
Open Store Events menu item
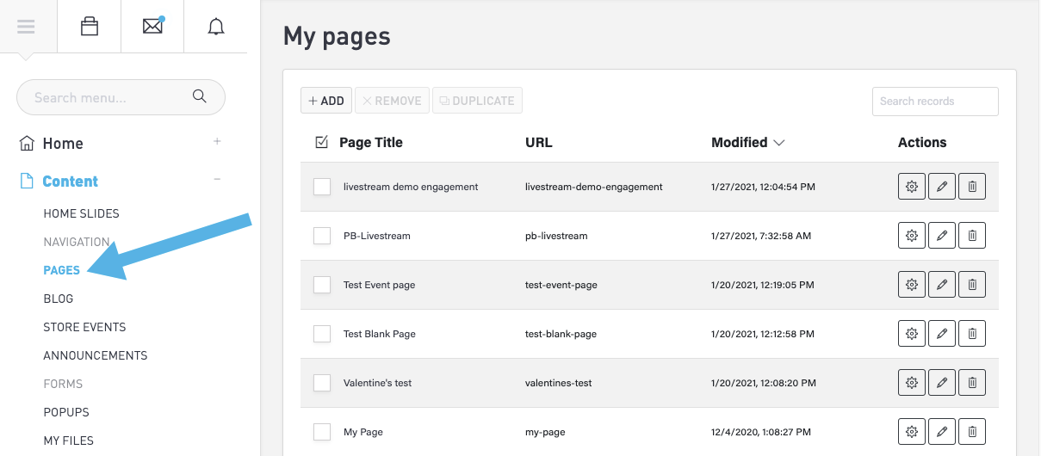tap(84, 327)
